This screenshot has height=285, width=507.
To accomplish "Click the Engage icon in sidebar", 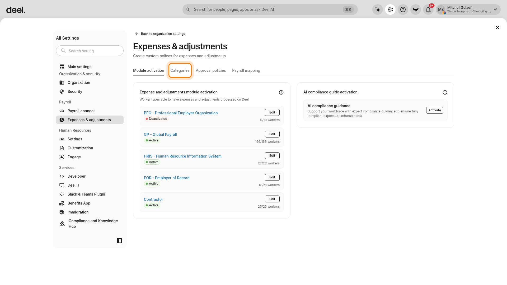I will [x=62, y=157].
